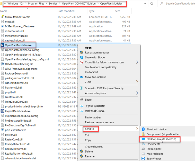Show hidden path levels with the double chevron
The image size is (195, 161).
tap(5, 4)
